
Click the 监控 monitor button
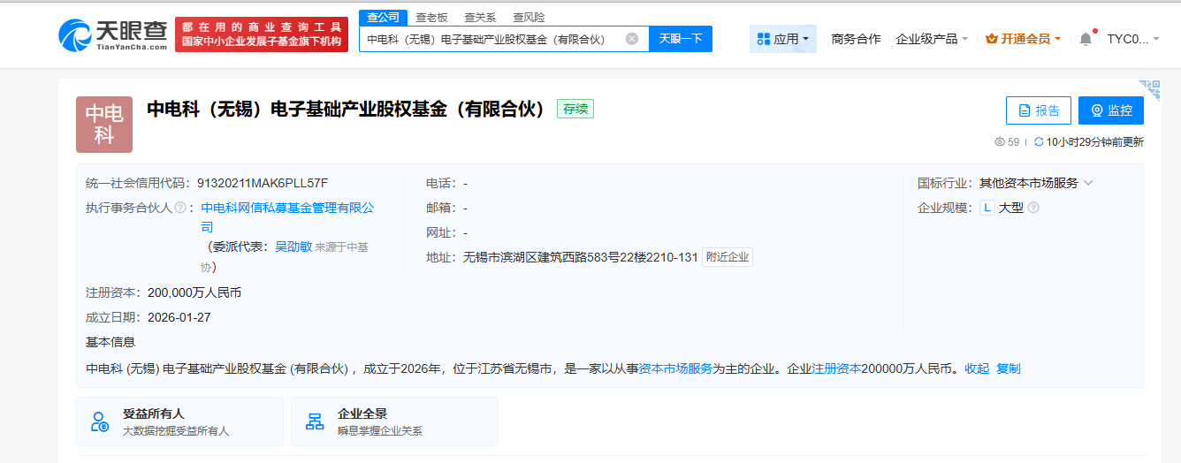(1111, 110)
